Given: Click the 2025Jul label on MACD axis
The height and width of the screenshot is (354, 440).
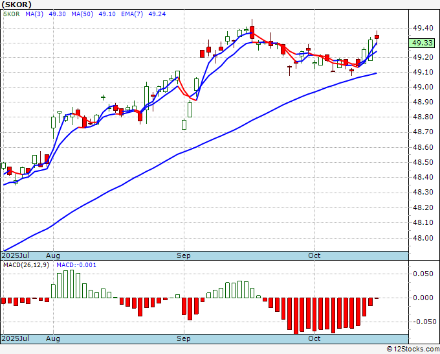Looking at the screenshot, I should tap(15, 338).
